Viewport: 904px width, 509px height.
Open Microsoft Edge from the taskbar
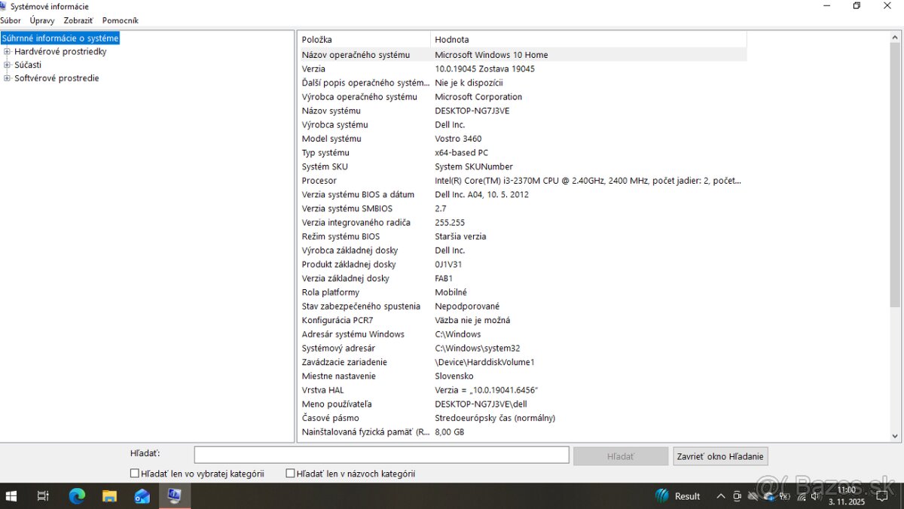coord(77,496)
